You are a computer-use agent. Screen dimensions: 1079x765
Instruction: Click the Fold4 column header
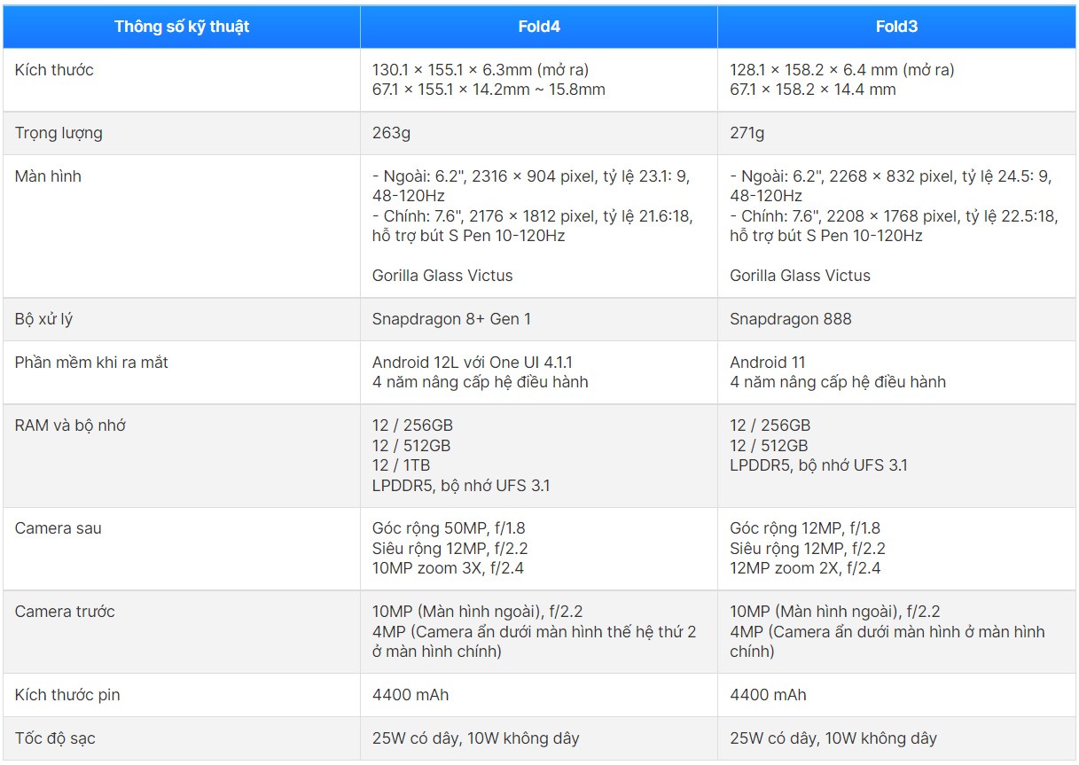click(539, 27)
